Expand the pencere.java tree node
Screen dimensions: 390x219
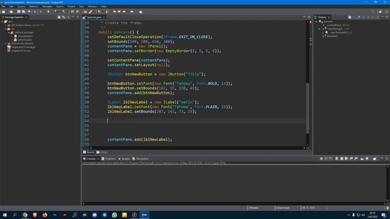[x=12, y=40]
